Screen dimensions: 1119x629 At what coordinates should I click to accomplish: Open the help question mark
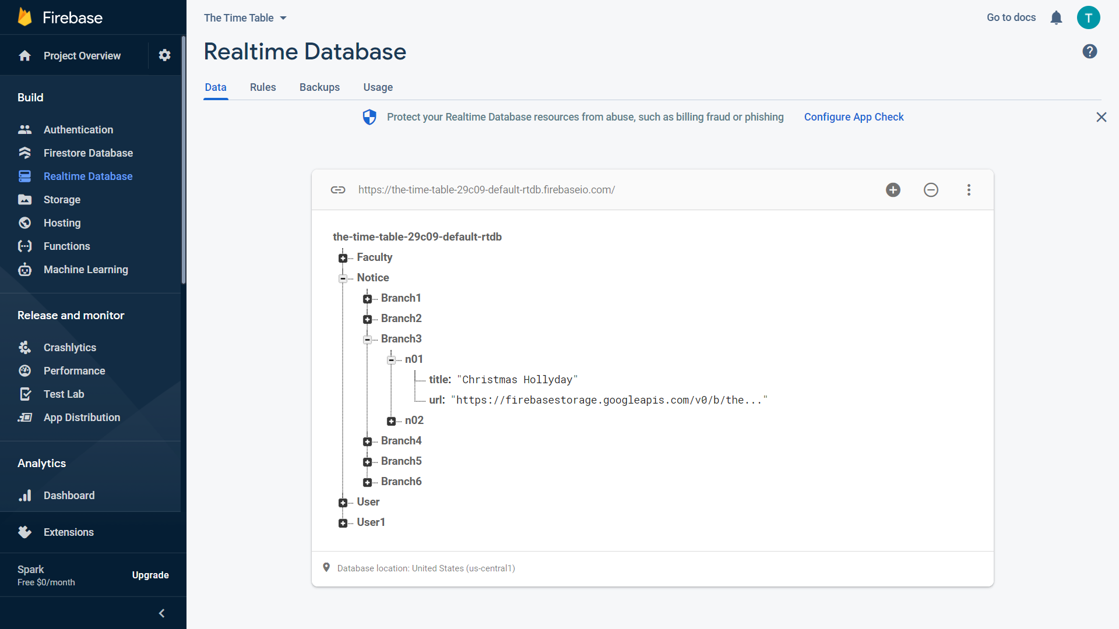[1089, 51]
